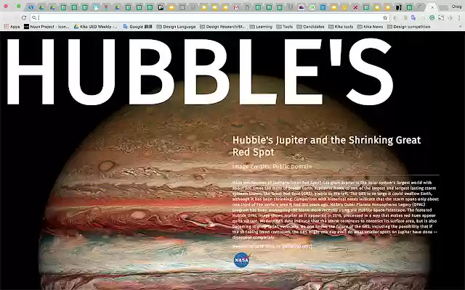The image size is (465, 290).
Task: Expand the Tools bookmark folder
Action: (285, 27)
